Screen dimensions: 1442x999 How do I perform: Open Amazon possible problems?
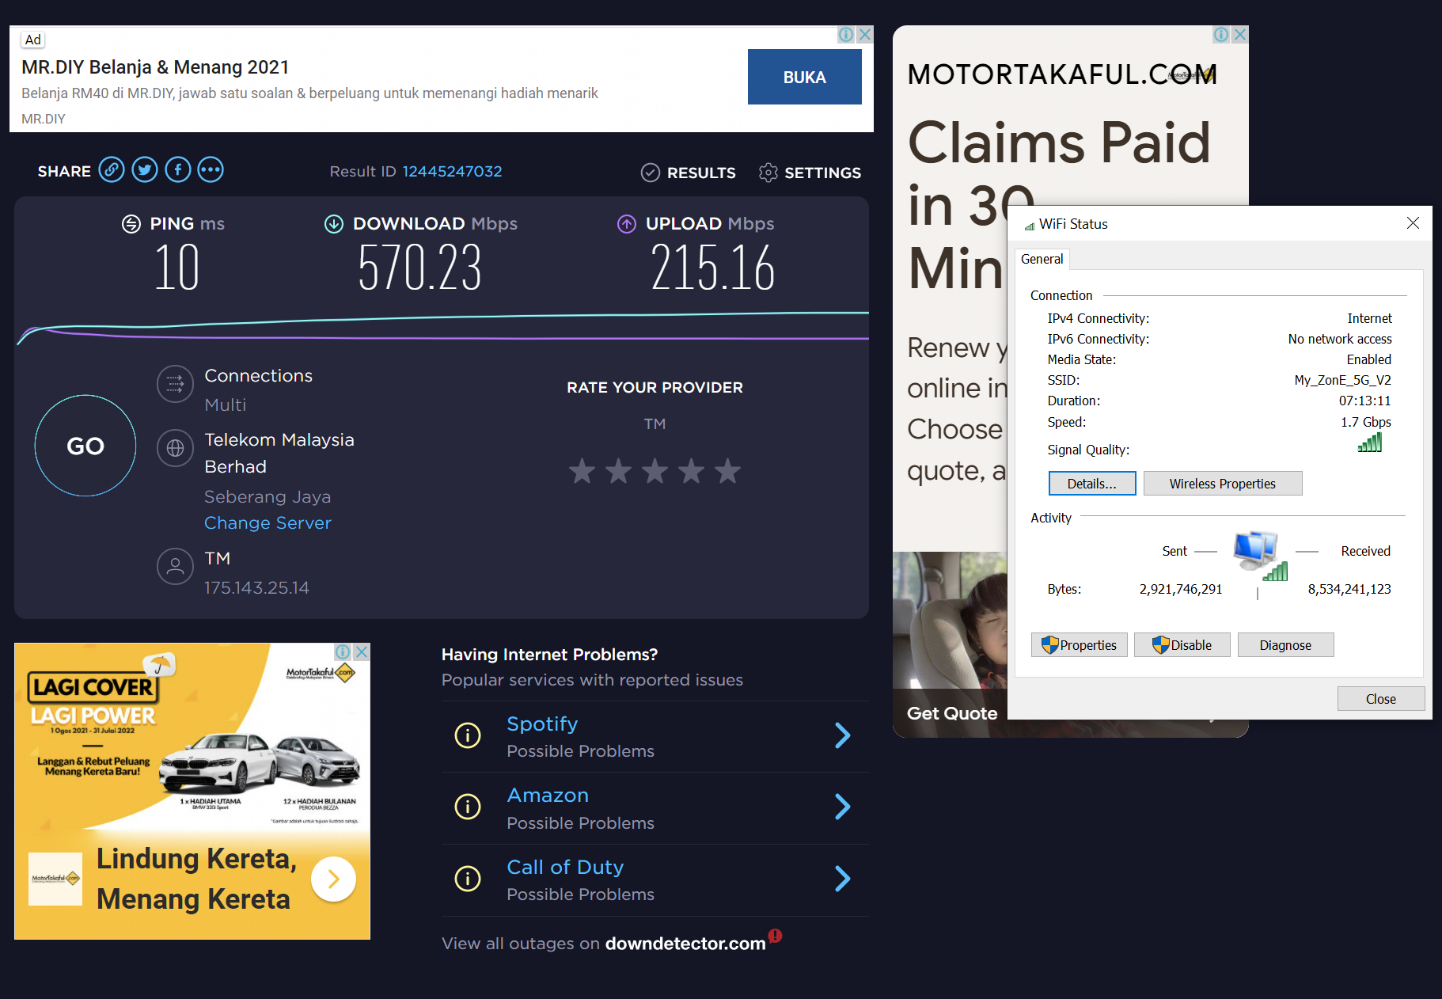[655, 808]
